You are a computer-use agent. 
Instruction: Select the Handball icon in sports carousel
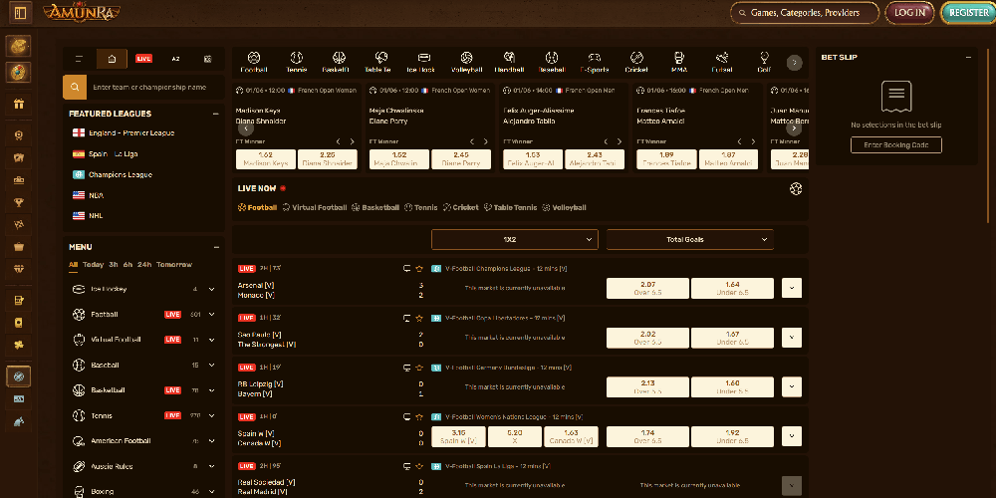click(x=509, y=62)
